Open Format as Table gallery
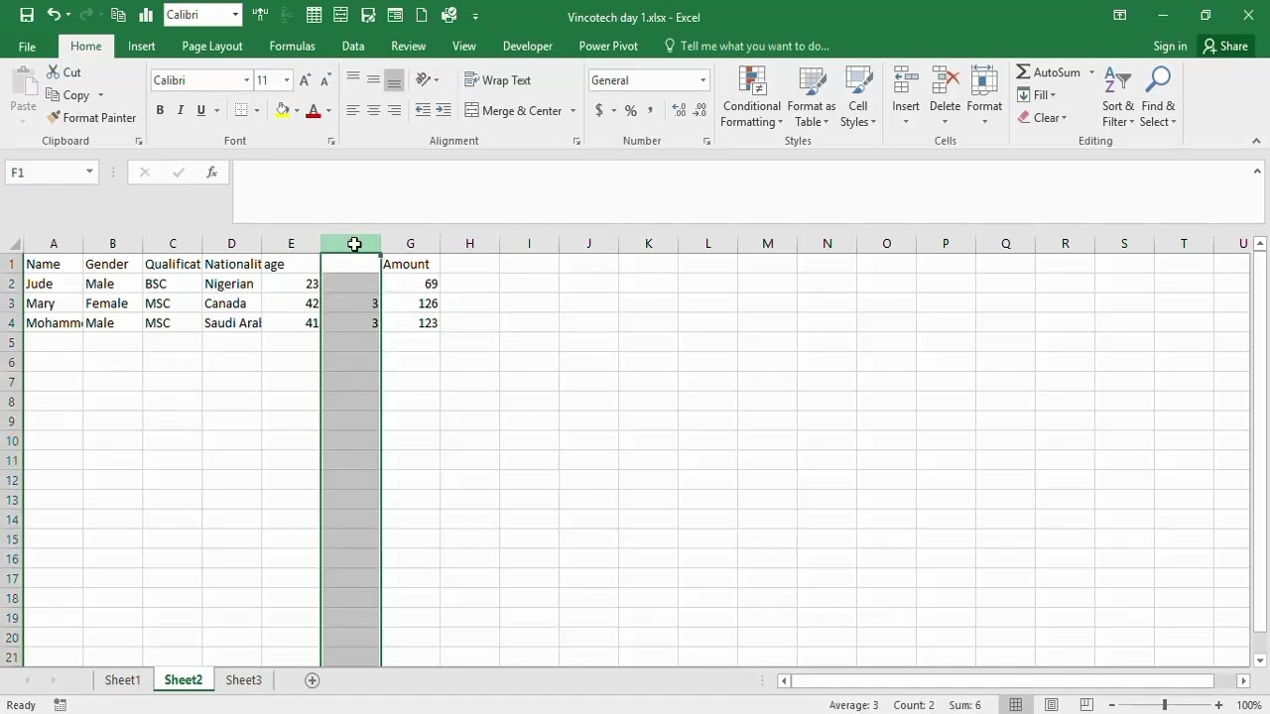 (x=812, y=97)
